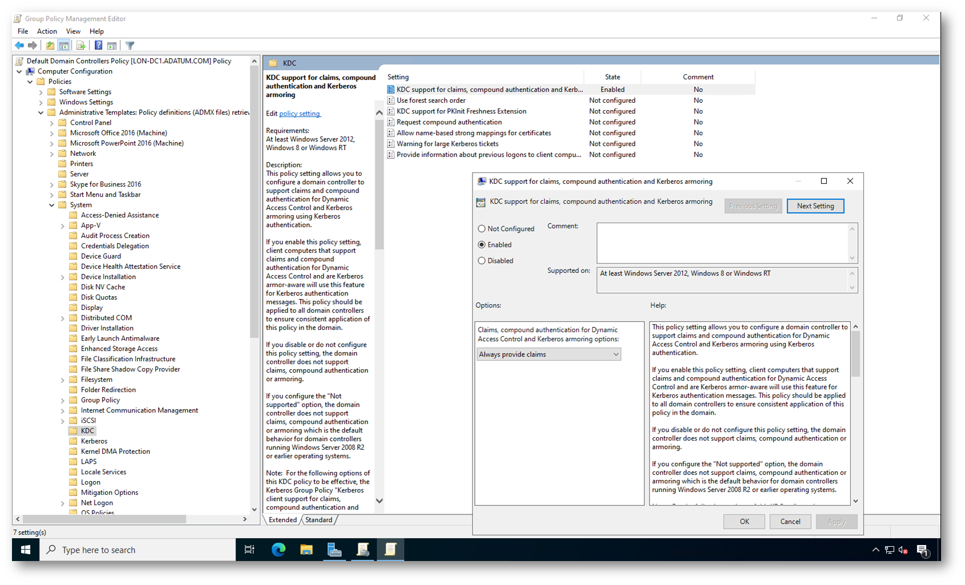
Task: Collapse the System tree node
Action: tap(52, 205)
